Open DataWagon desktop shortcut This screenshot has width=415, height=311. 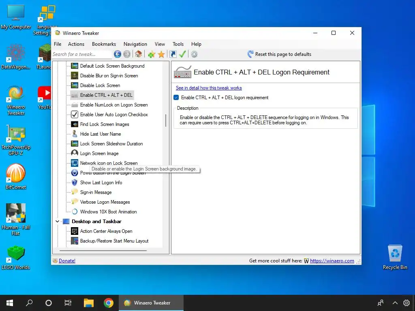pos(16,57)
